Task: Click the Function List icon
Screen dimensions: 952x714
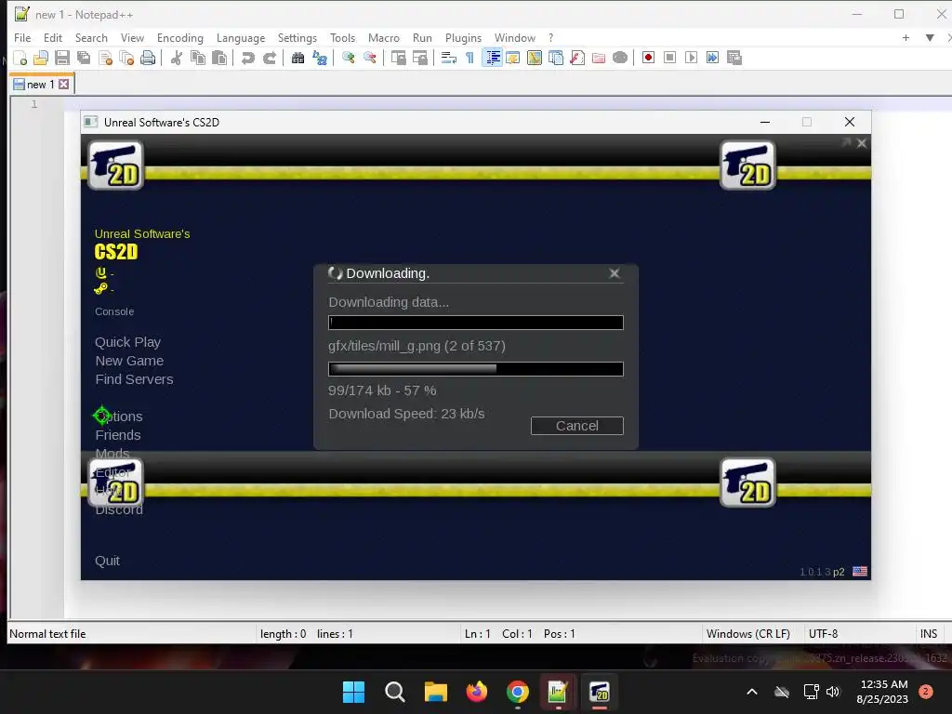Action: point(577,58)
